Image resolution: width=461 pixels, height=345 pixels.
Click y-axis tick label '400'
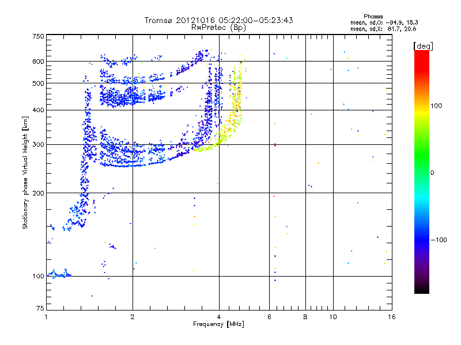coord(38,110)
